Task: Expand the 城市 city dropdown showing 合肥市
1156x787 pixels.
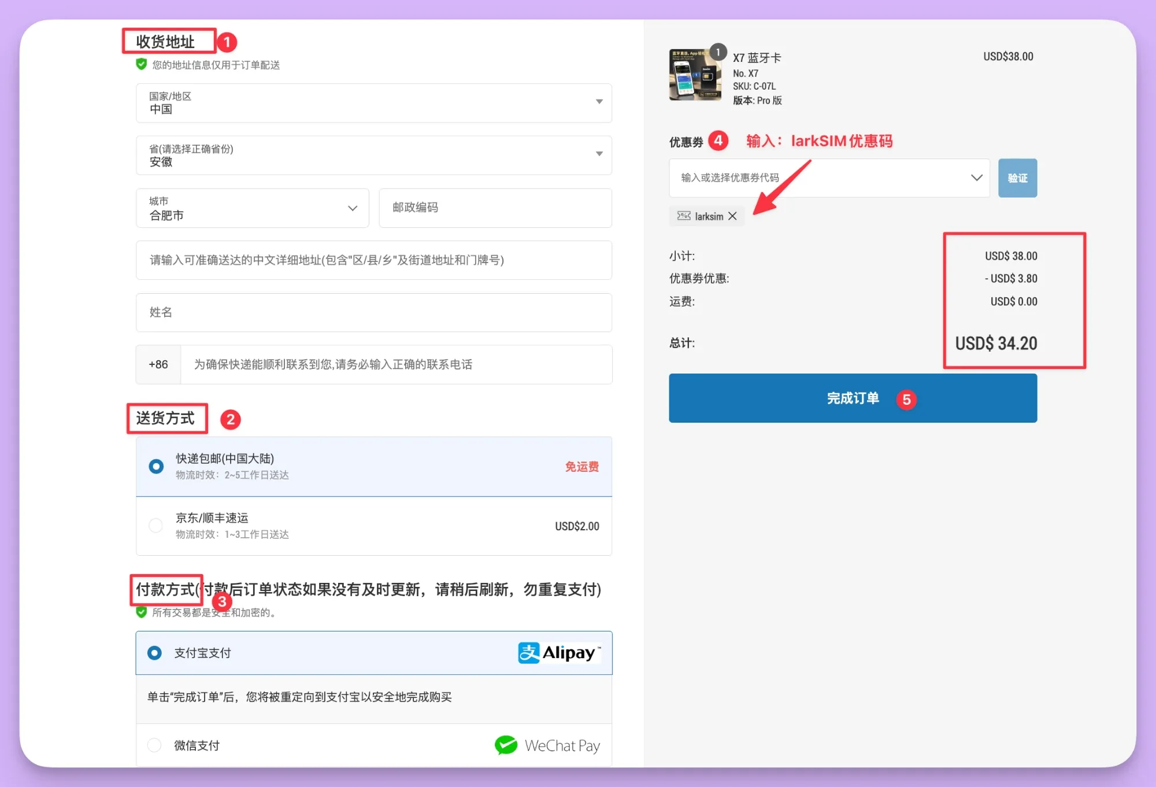Action: (x=253, y=208)
